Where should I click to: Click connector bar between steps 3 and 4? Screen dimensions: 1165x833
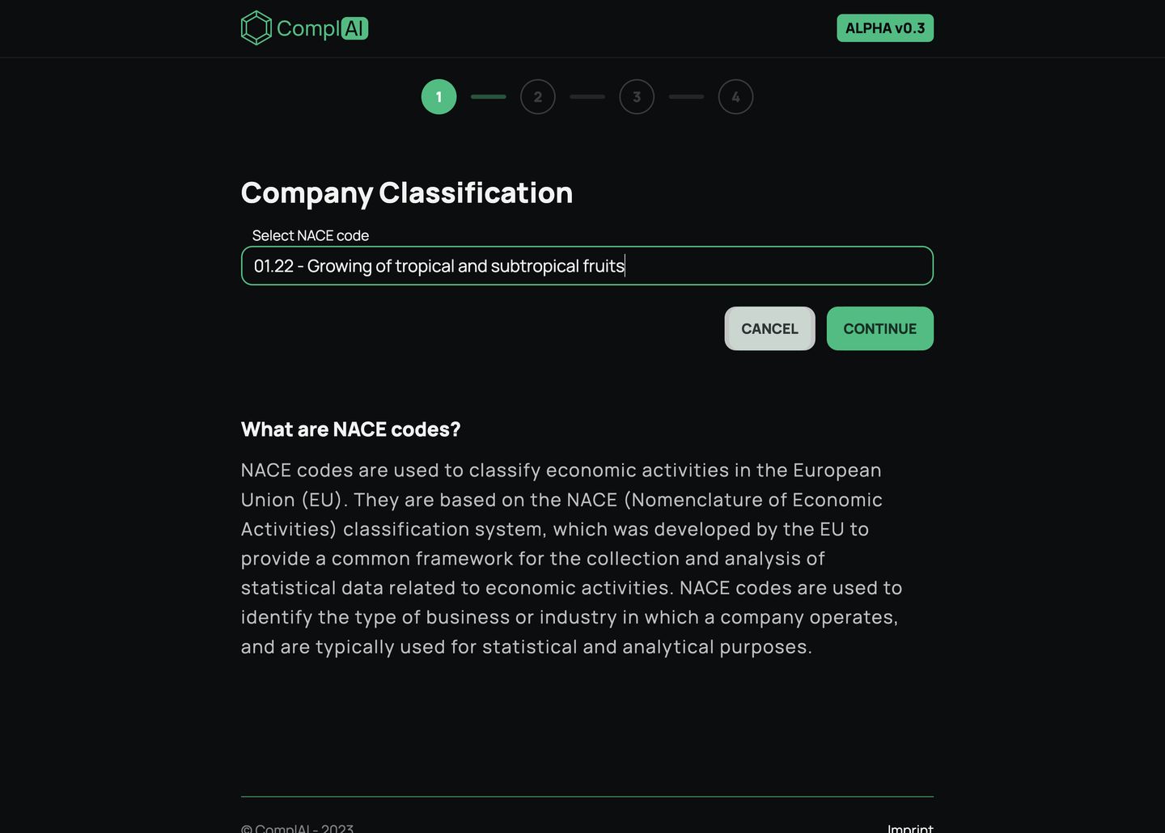click(686, 97)
